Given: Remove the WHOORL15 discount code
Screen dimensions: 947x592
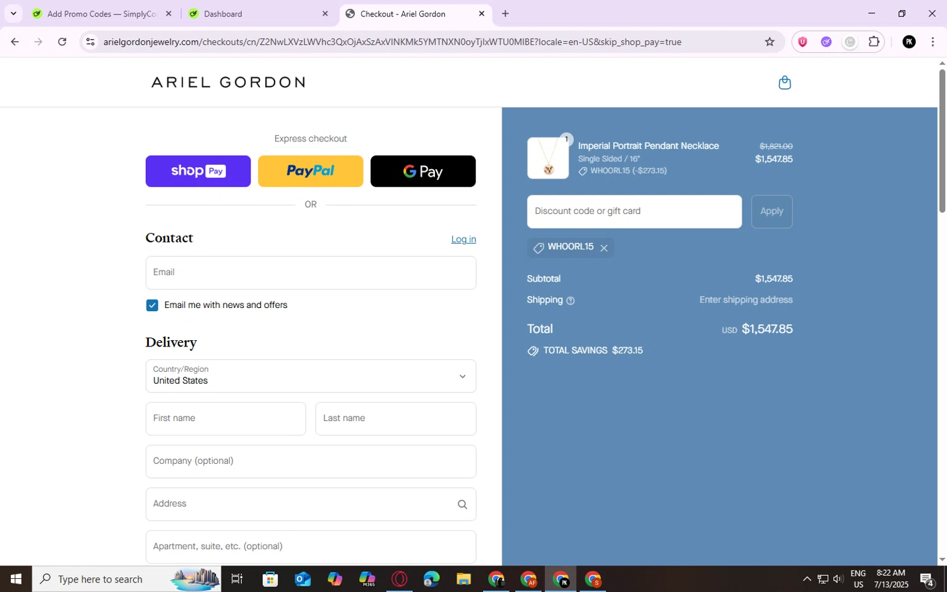Looking at the screenshot, I should 604,248.
